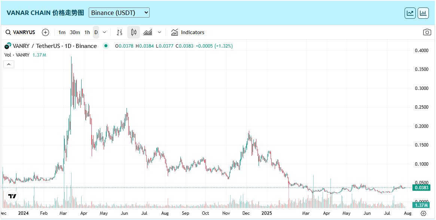Image resolution: width=436 pixels, height=220 pixels.
Task: Expand the timeframe interval dropdown arrow
Action: (x=104, y=32)
